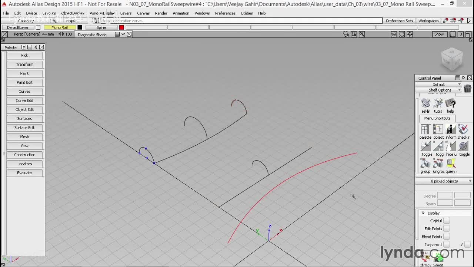Click the ruler grid icon beside Show

tap(453, 34)
